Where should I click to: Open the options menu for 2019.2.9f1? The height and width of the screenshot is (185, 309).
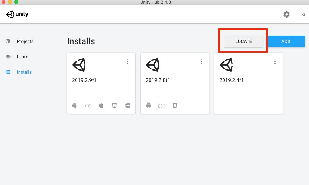tap(128, 62)
